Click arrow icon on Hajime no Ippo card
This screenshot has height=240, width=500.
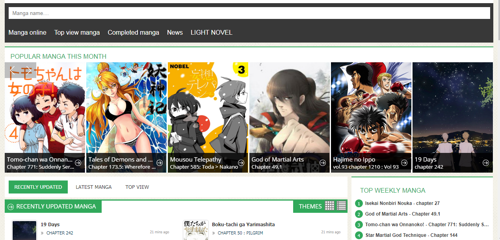404,163
